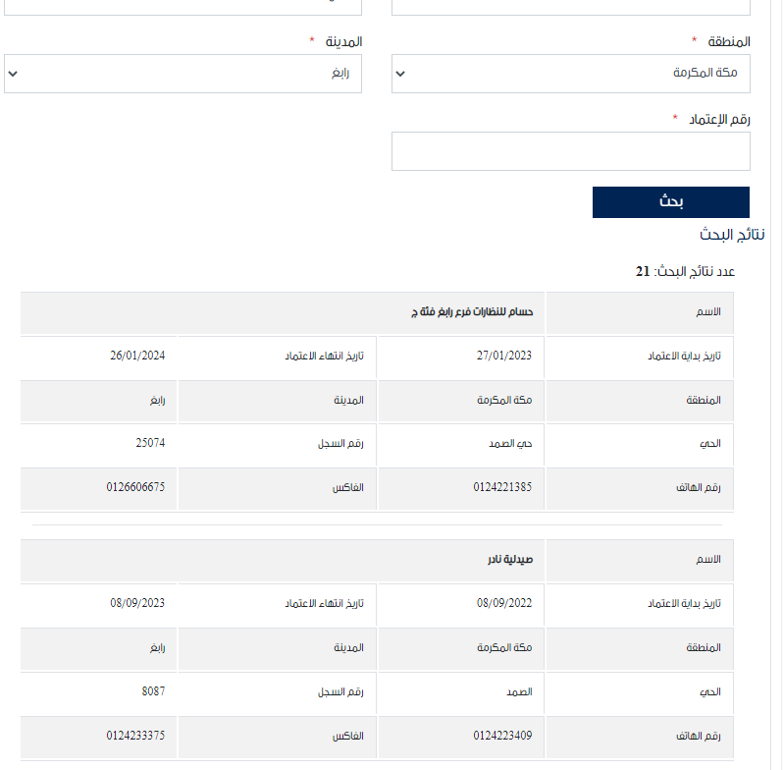Viewport: 783px width, 770px height.
Task: Click phone number 0124223409
Action: pos(502,736)
